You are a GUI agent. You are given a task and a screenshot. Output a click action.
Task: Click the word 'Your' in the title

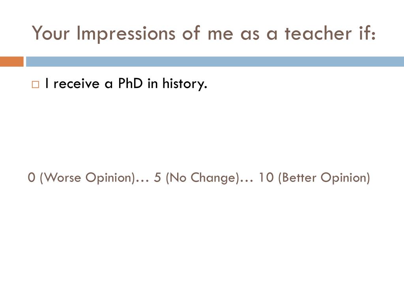coord(50,33)
